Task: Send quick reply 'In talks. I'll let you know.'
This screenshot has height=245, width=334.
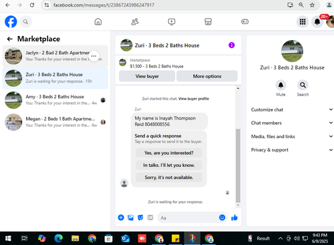Action: click(169, 165)
